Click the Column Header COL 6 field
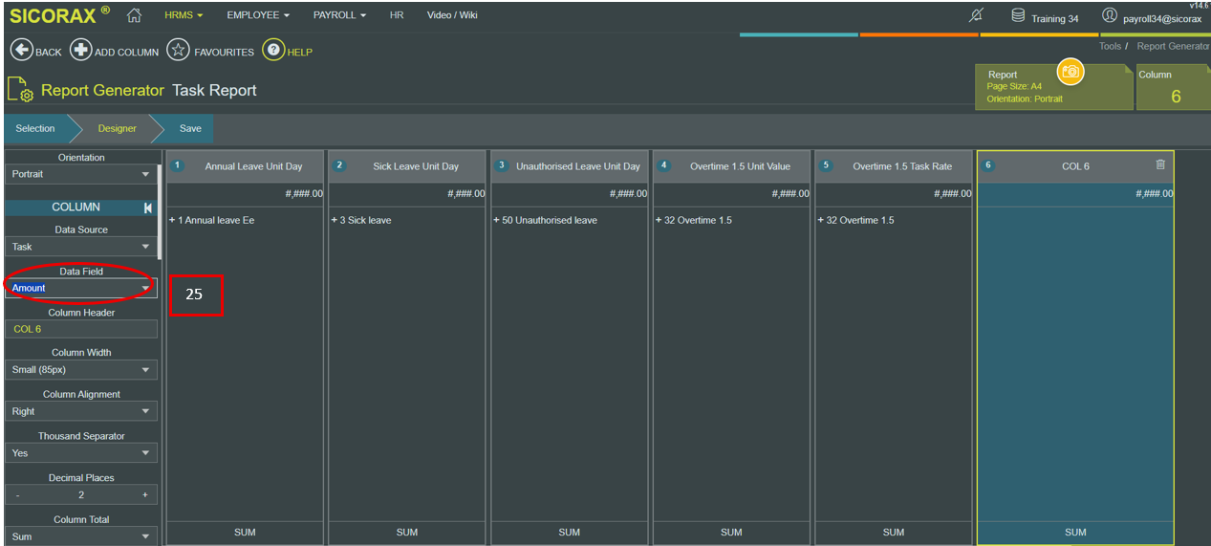Viewport: 1211px width, 546px height. coord(81,329)
